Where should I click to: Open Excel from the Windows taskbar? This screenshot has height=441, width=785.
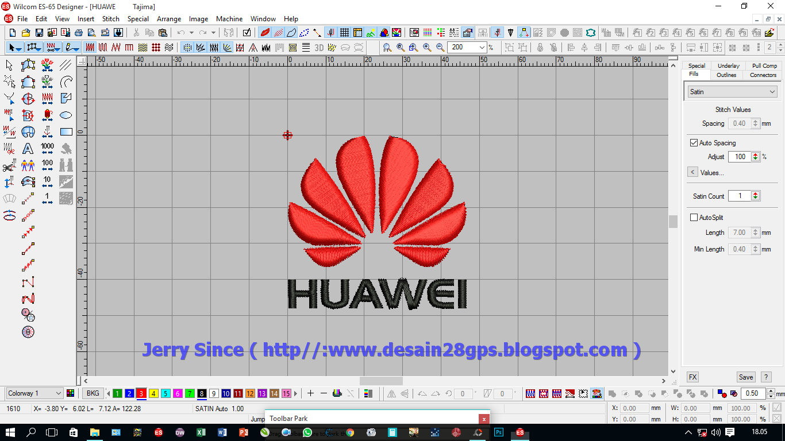tap(201, 432)
